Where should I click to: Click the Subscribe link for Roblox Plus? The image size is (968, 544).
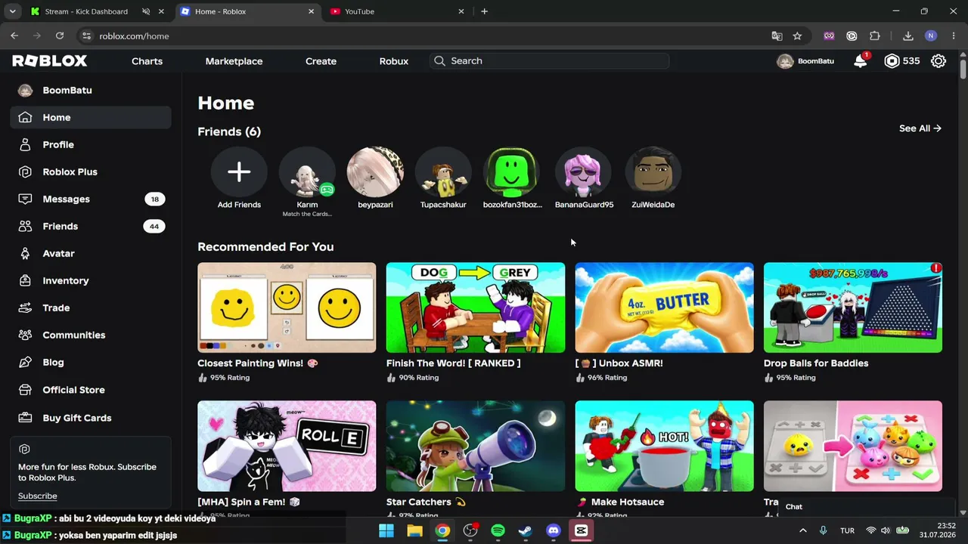pyautogui.click(x=38, y=496)
